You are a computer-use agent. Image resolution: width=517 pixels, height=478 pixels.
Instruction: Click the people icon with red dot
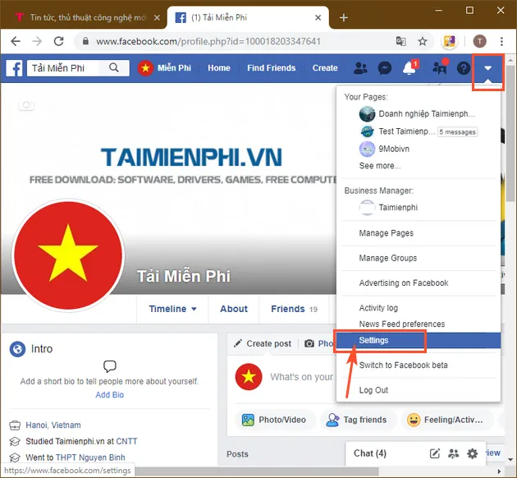(440, 67)
